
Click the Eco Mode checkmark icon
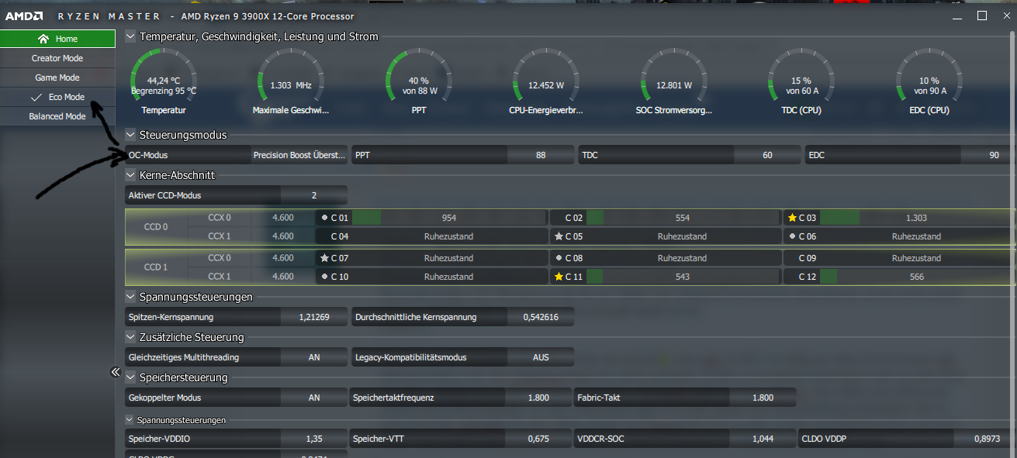tap(35, 98)
